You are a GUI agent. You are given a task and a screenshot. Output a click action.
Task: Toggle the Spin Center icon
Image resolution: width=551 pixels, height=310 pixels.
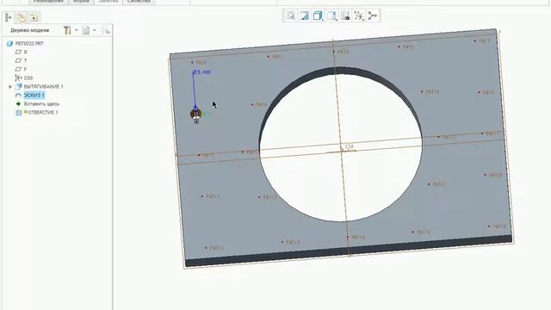(372, 15)
